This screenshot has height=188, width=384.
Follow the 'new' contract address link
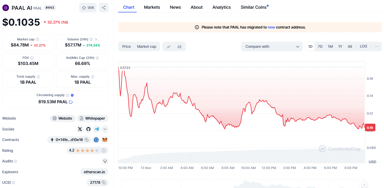(x=271, y=27)
